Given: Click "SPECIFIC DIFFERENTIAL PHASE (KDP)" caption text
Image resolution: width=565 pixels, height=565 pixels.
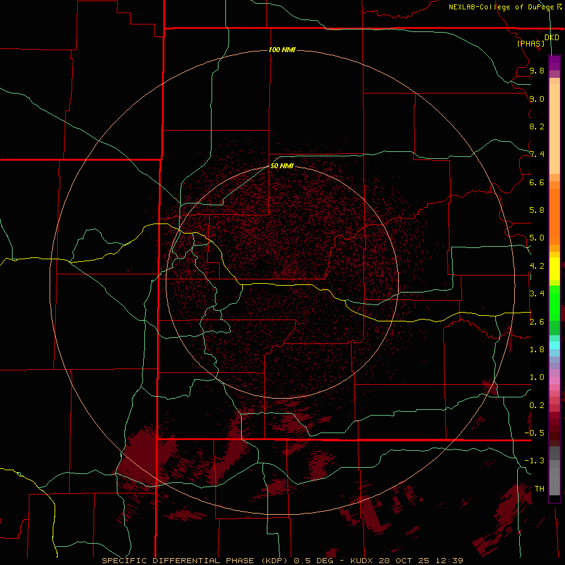Looking at the screenshot, I should click(195, 561).
